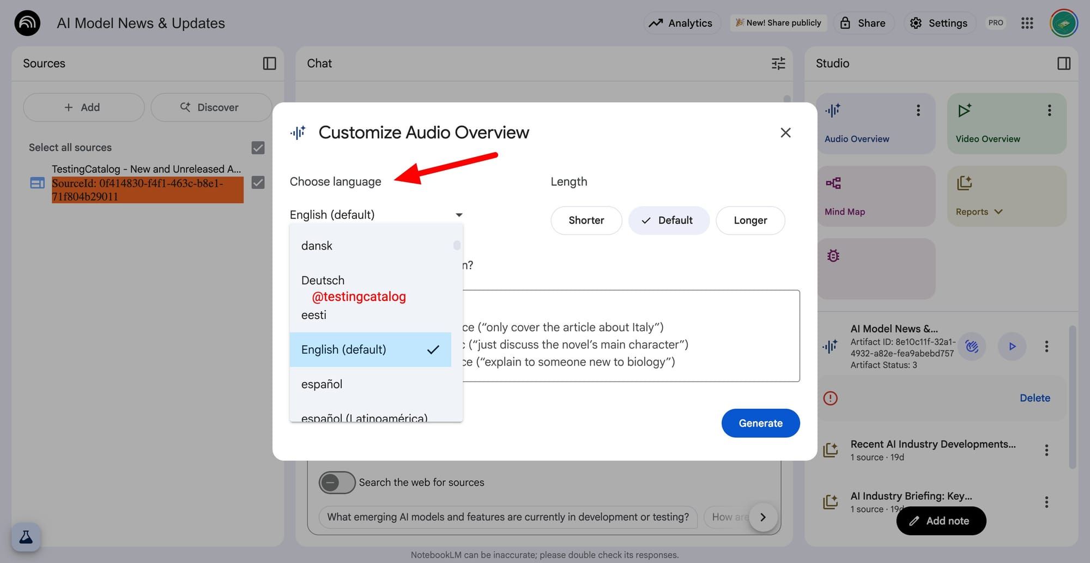Viewport: 1090px width, 563px height.
Task: Collapse the Studio panel
Action: click(x=1064, y=63)
